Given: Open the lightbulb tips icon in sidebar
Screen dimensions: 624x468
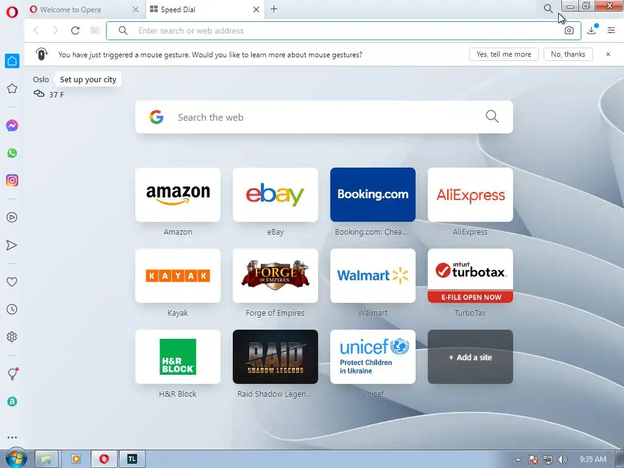Looking at the screenshot, I should tap(12, 374).
